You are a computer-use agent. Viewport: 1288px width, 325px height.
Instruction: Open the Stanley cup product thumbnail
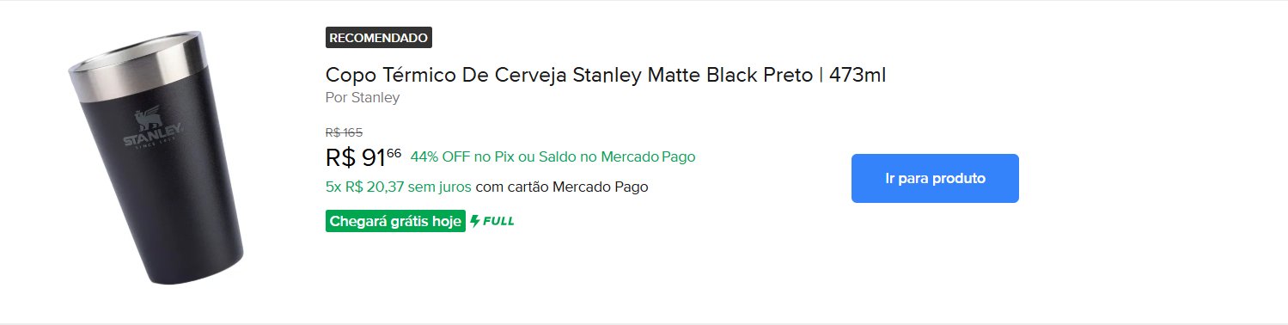click(155, 159)
